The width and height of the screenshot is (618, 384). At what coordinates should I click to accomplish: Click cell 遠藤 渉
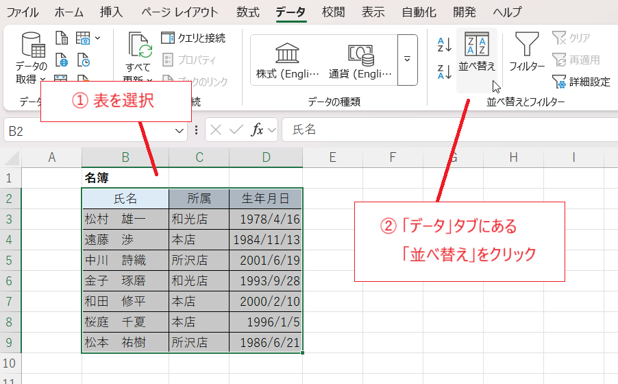click(x=125, y=239)
